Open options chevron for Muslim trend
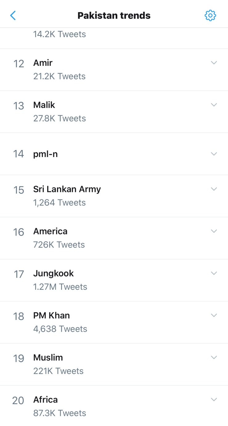 pyautogui.click(x=214, y=357)
